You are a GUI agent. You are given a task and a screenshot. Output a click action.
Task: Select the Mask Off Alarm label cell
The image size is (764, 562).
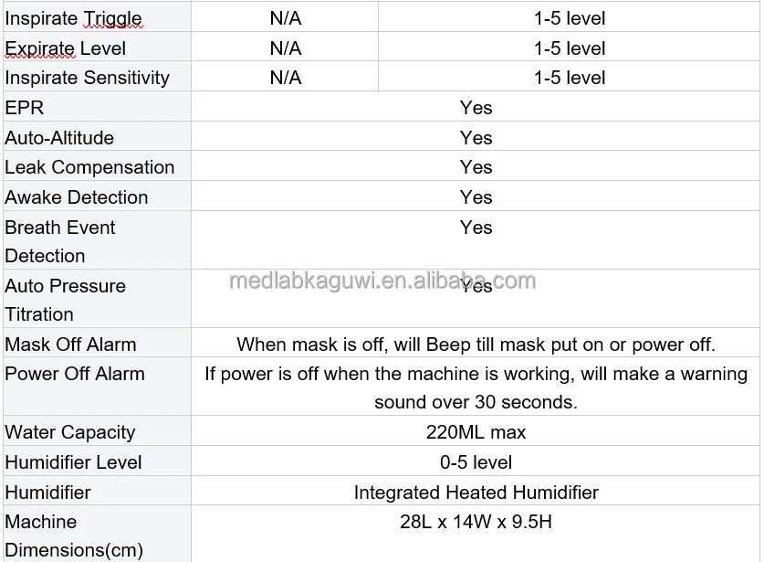pyautogui.click(x=70, y=345)
